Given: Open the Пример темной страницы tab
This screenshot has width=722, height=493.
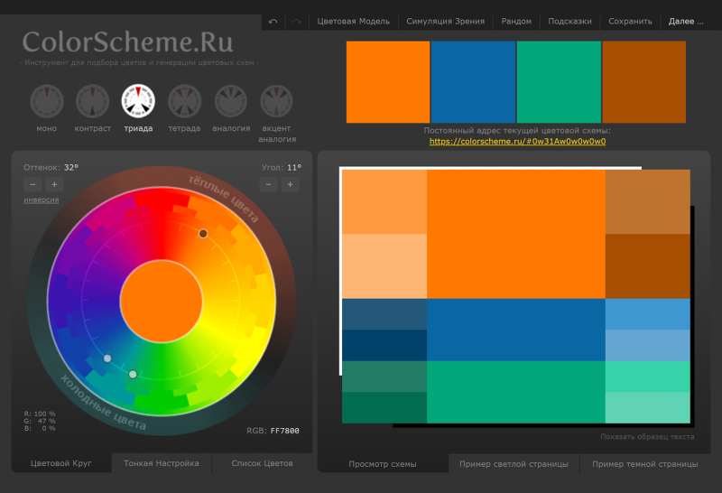Looking at the screenshot, I should (644, 464).
